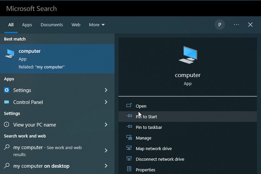
Task: Click the info icon beside View your PC name
Action: [x=7, y=124]
